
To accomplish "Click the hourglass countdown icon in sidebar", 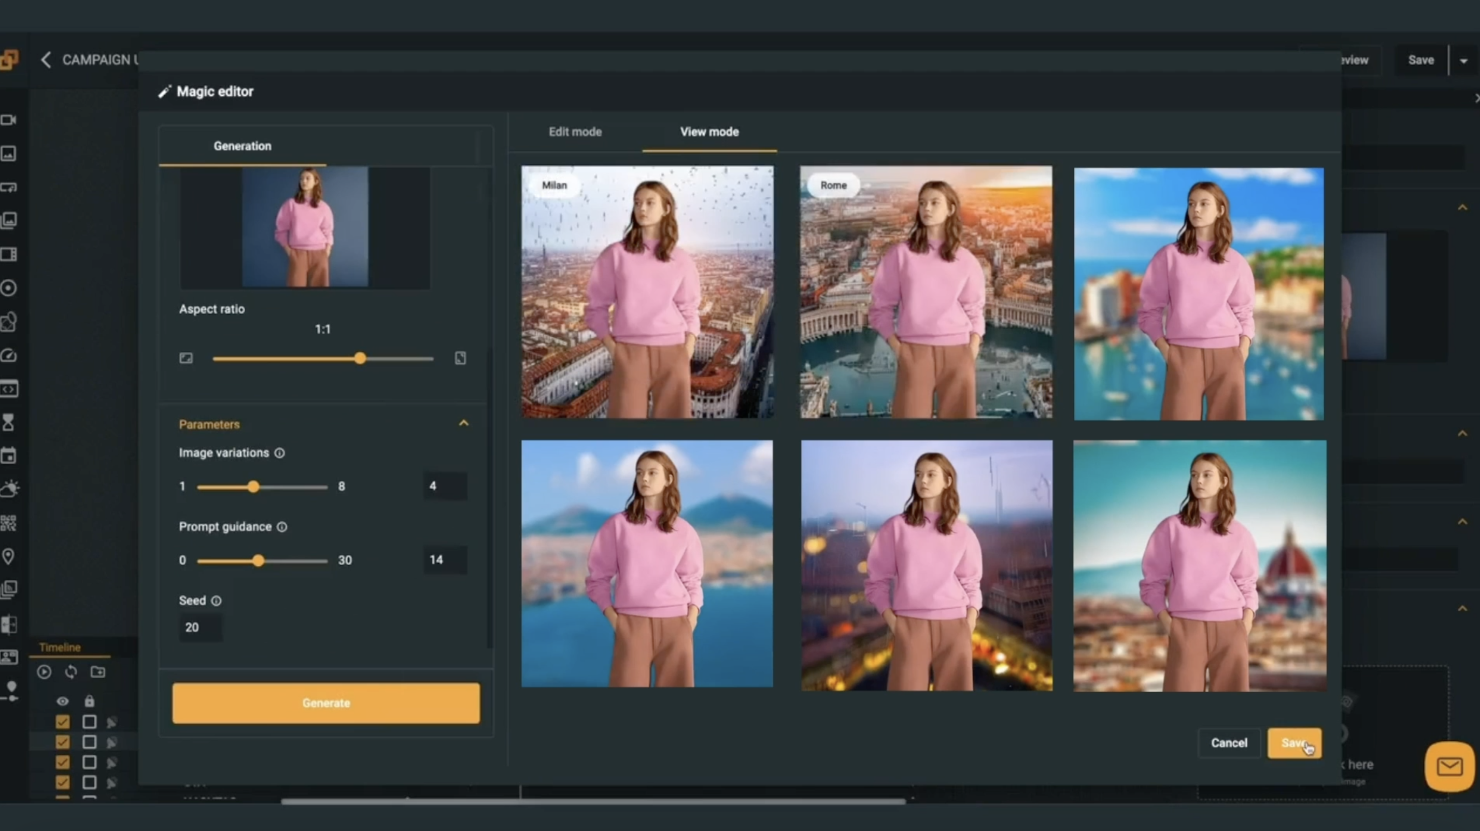I will pos(8,423).
